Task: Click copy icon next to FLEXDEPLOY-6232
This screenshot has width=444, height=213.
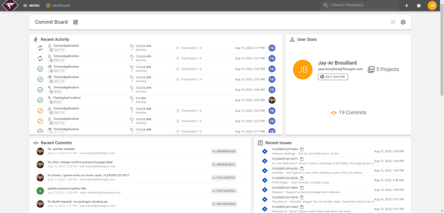Action: coord(302,168)
